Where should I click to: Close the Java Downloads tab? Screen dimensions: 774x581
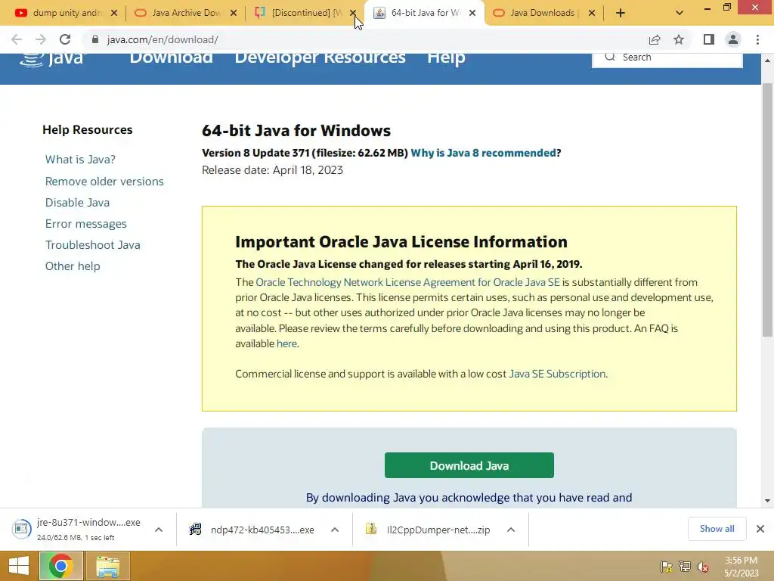[592, 13]
